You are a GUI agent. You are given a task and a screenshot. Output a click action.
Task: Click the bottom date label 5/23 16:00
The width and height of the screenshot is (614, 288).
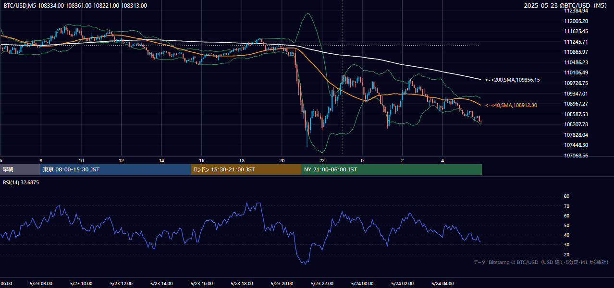tap(201, 284)
